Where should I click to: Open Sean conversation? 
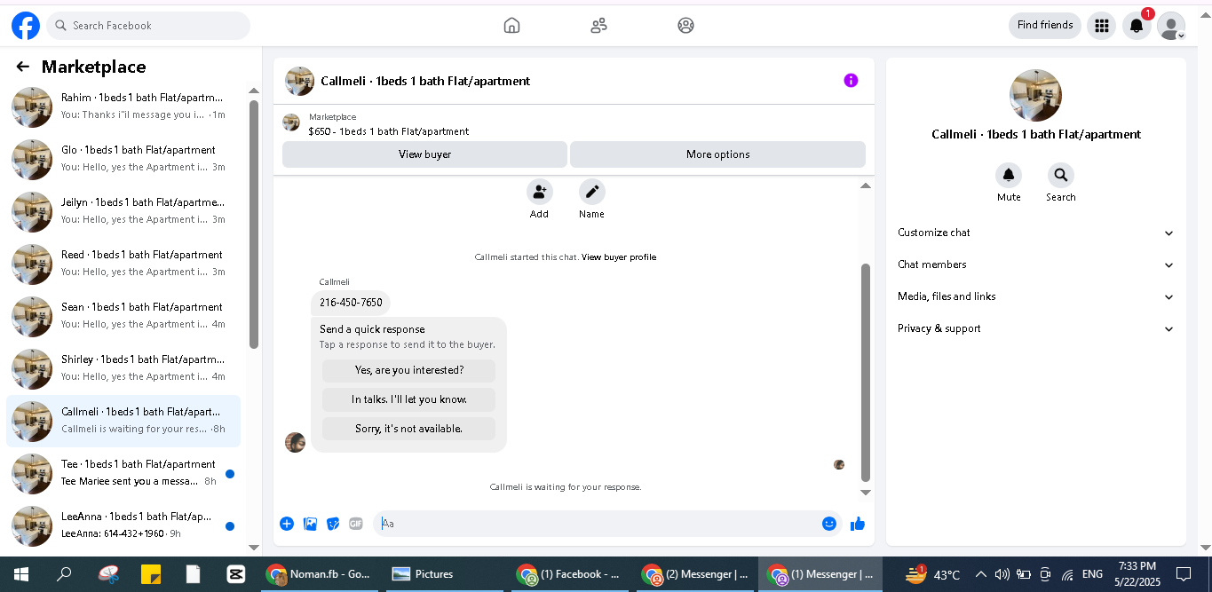click(123, 316)
